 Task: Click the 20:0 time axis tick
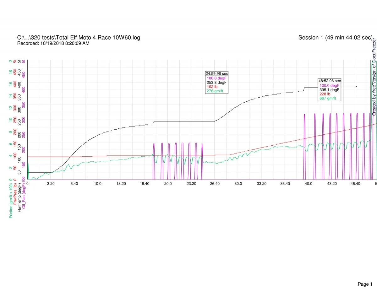tap(168, 184)
